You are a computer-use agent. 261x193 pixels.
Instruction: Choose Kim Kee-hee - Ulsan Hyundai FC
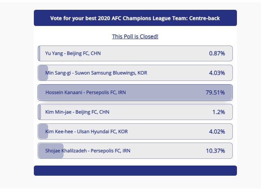86,132
